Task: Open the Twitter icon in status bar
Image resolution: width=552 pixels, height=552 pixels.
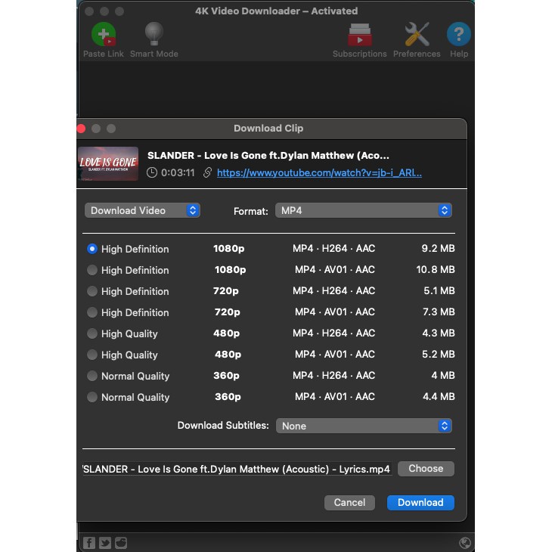Action: click(x=104, y=542)
